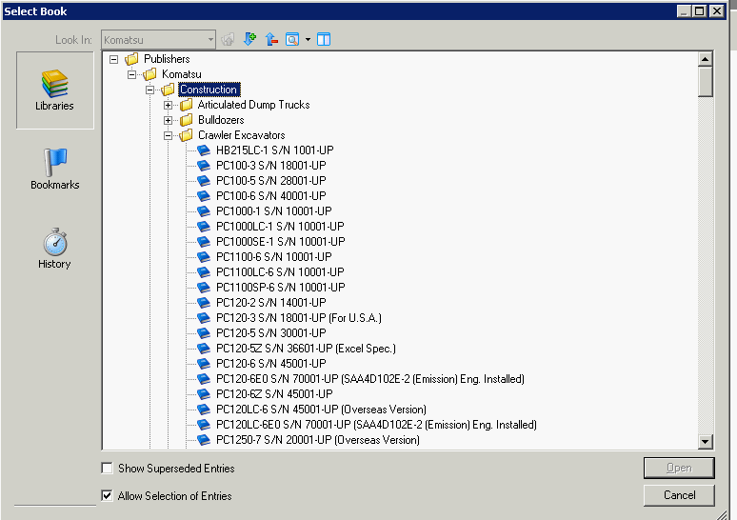Toggle the split pane view icon

[x=324, y=39]
